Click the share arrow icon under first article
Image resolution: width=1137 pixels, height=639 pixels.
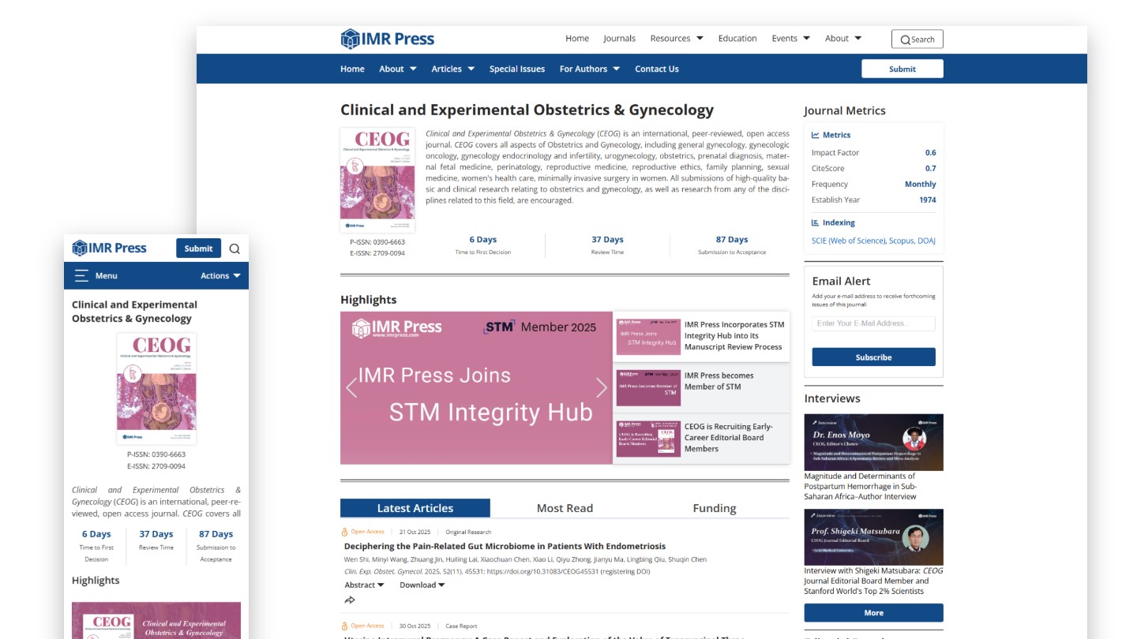click(350, 600)
